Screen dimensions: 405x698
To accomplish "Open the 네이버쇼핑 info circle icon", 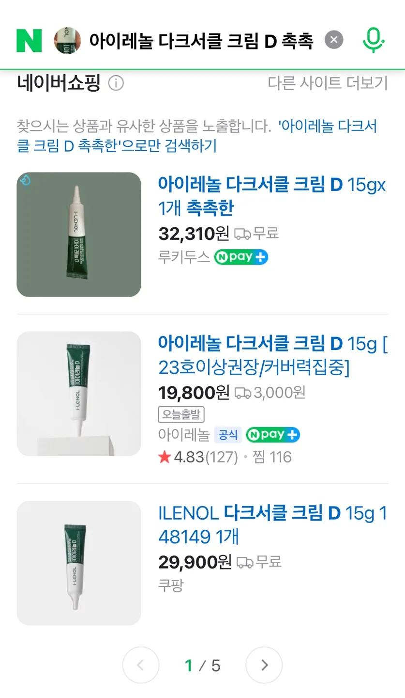I will point(116,83).
